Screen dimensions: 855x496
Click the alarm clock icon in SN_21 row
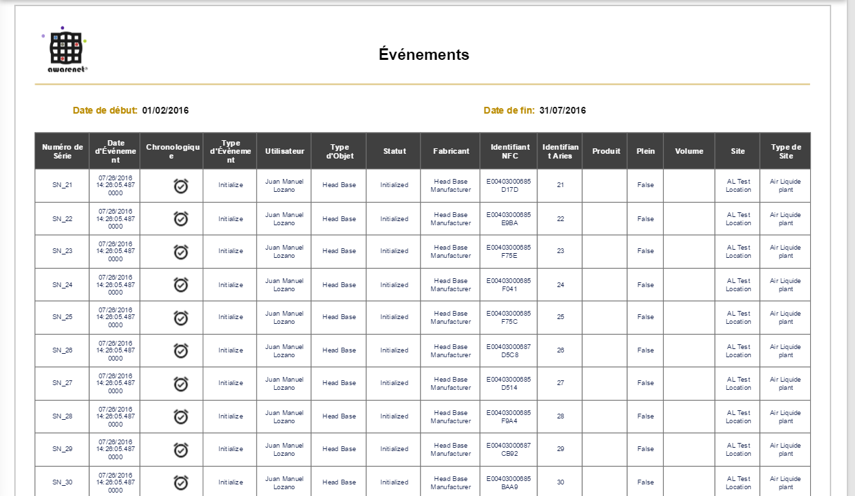[181, 185]
